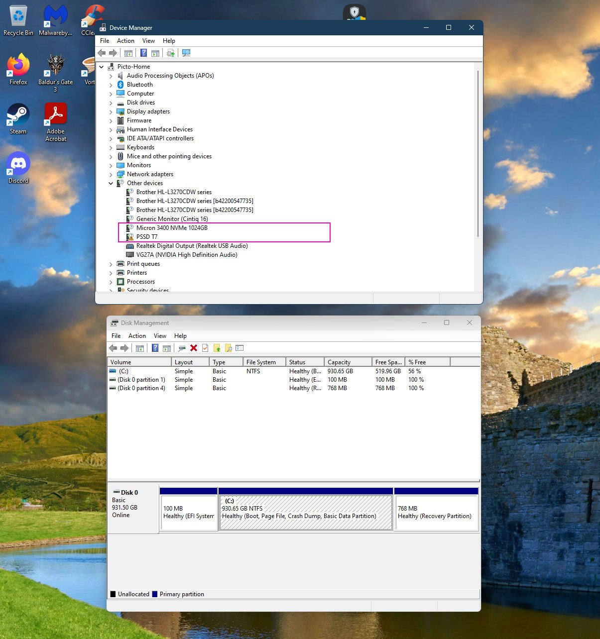Image resolution: width=600 pixels, height=639 pixels.
Task: Open Action menu in Device Manager
Action: (125, 41)
